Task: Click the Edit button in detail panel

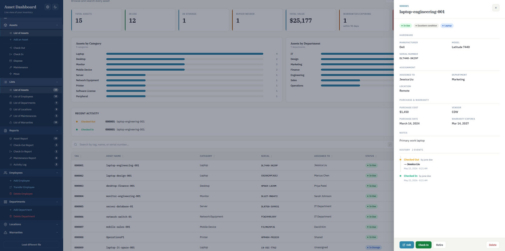Action: click(x=407, y=245)
